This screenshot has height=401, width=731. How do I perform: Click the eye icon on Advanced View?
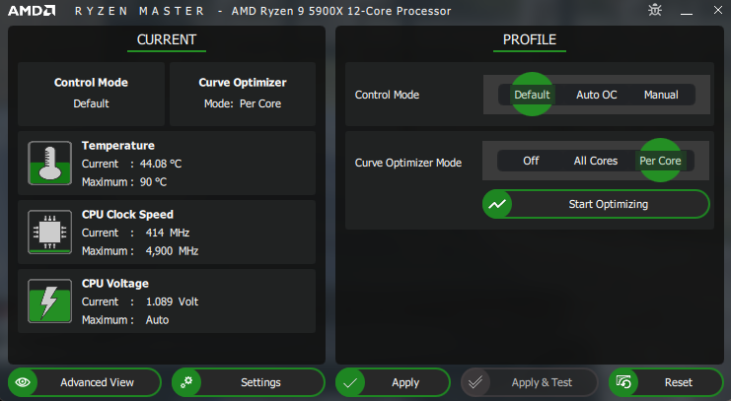tap(24, 382)
